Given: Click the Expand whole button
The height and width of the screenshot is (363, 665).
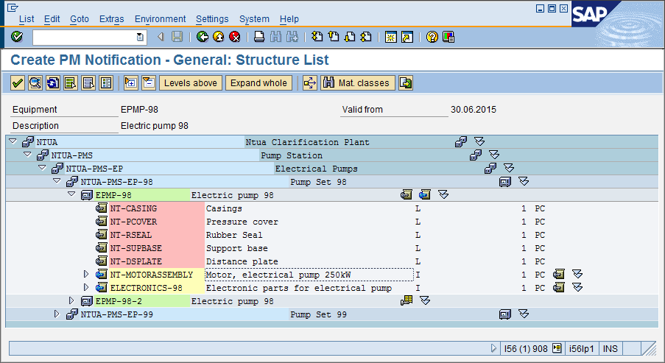Looking at the screenshot, I should point(258,82).
